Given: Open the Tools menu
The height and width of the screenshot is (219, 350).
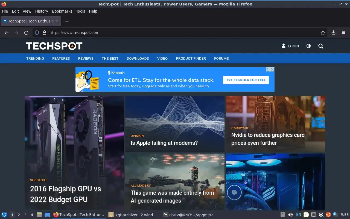Looking at the screenshot, I should coord(81,11).
